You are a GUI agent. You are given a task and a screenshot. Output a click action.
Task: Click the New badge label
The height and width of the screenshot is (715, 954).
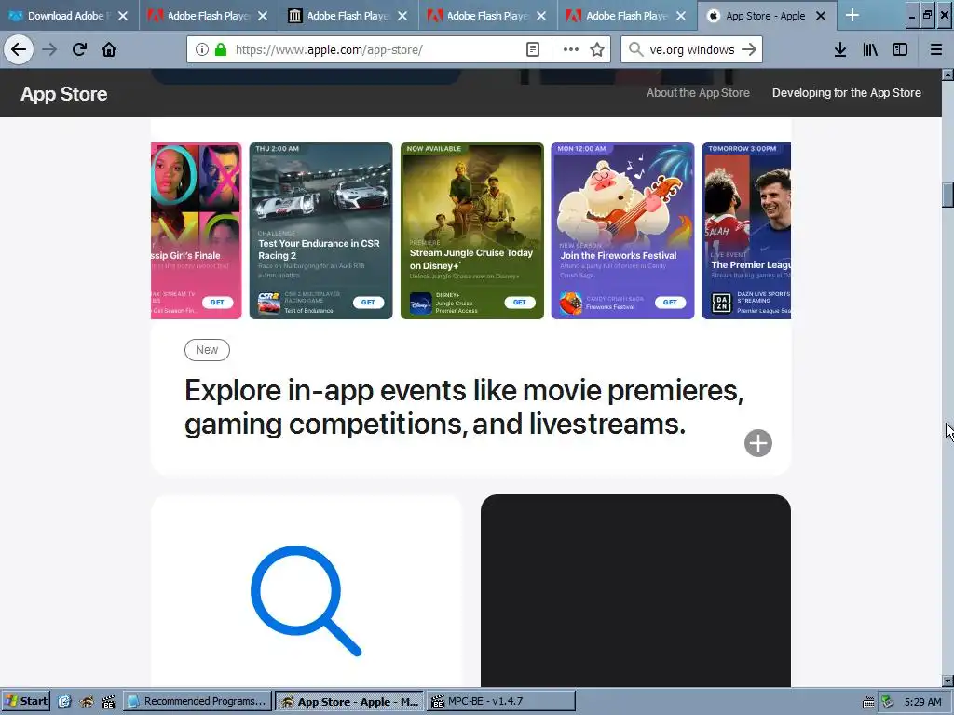pyautogui.click(x=207, y=350)
